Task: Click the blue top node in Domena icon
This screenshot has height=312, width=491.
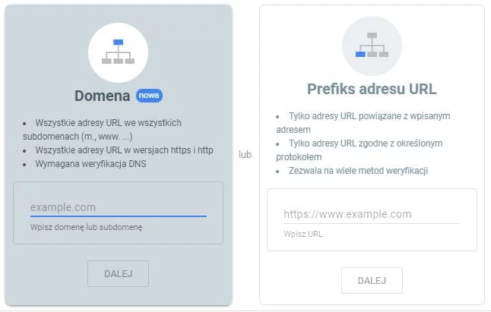Action: [118, 43]
